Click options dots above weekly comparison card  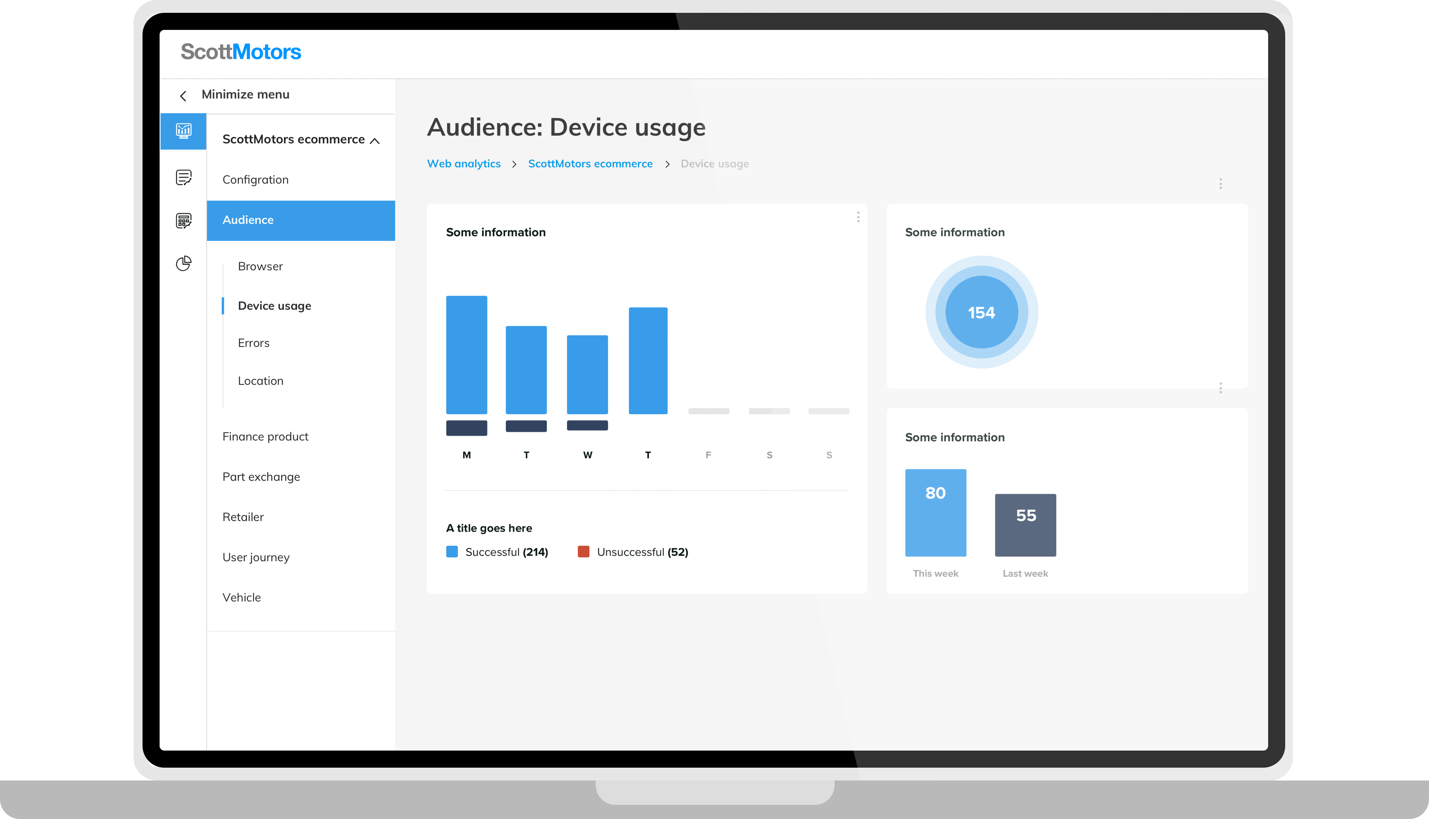(1220, 388)
